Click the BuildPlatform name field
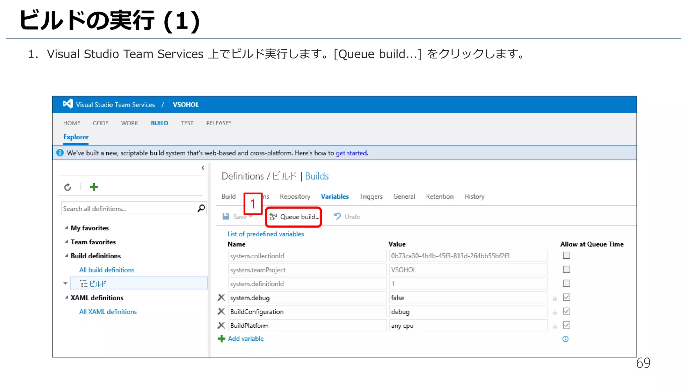 (307, 325)
